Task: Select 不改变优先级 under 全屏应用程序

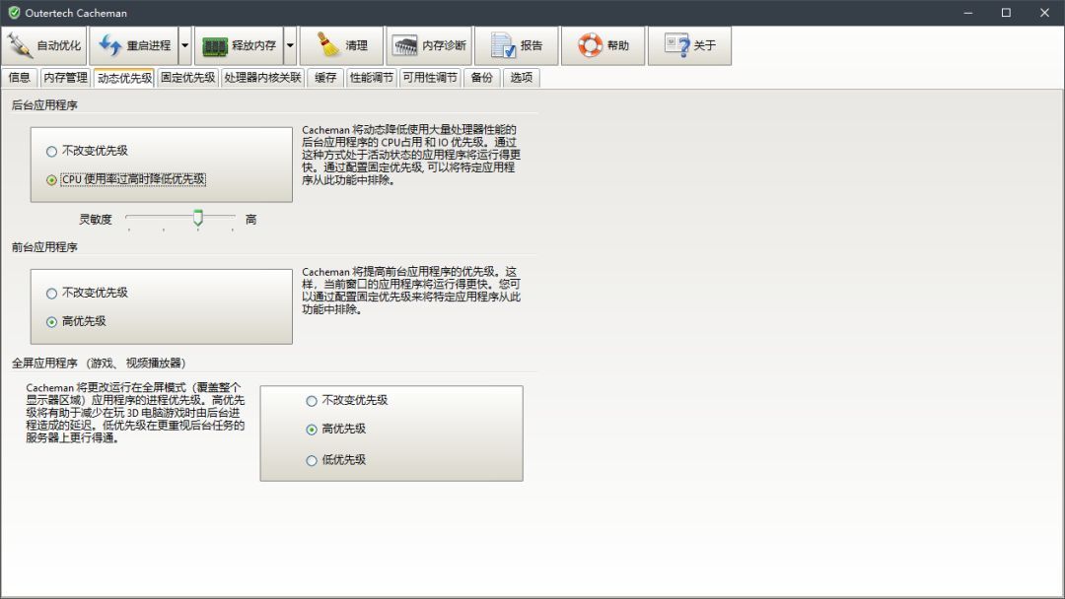Action: coord(347,400)
